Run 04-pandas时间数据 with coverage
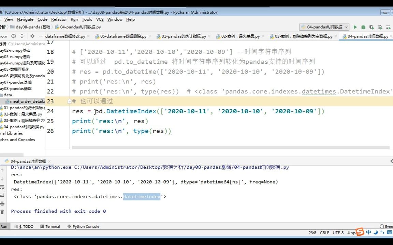The height and width of the screenshot is (245, 393). [372, 27]
